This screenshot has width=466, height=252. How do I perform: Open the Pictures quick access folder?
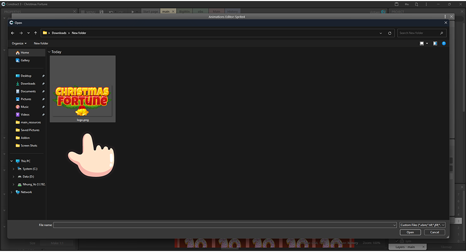click(x=26, y=99)
